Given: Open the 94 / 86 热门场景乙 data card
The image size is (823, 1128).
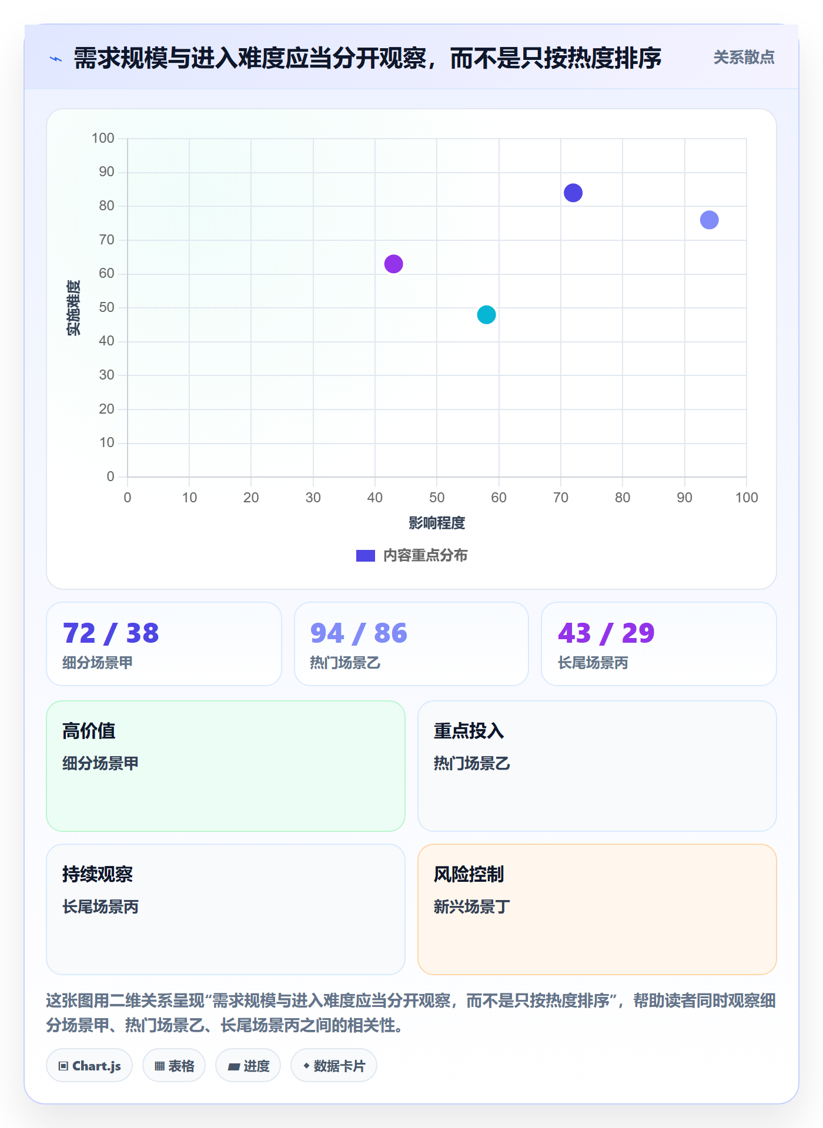Looking at the screenshot, I should 411,644.
